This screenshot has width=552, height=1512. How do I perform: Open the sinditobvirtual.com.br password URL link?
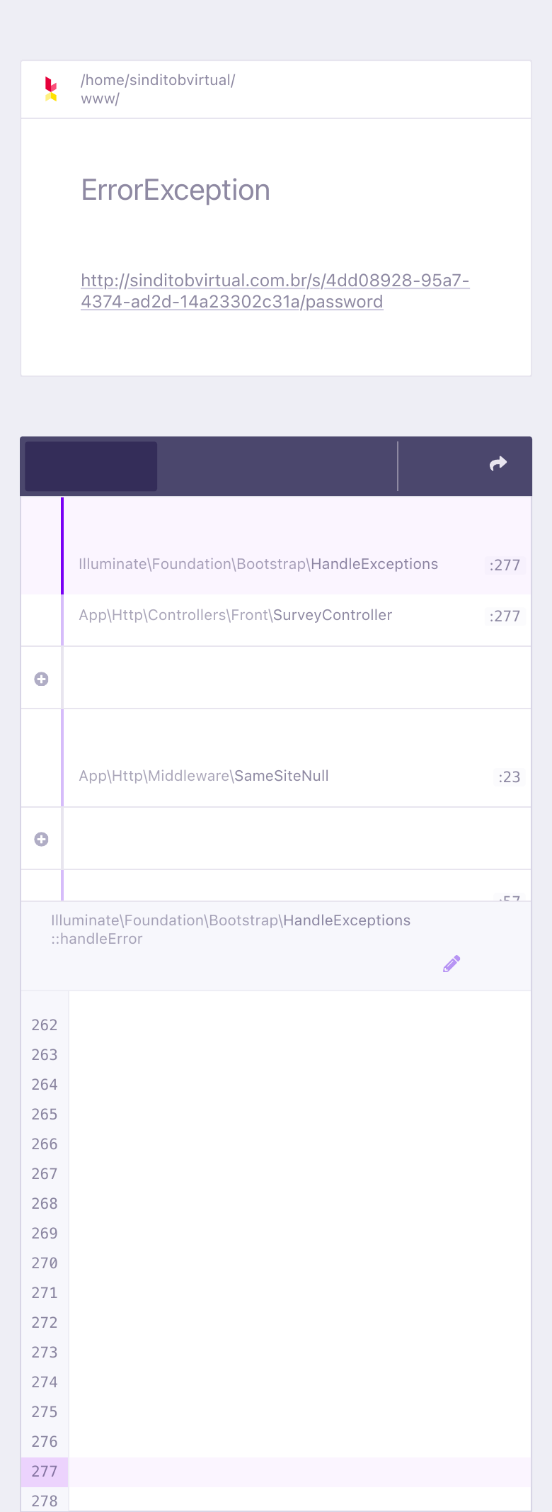point(275,291)
